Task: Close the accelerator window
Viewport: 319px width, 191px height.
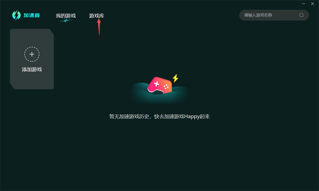Action: (x=312, y=4)
